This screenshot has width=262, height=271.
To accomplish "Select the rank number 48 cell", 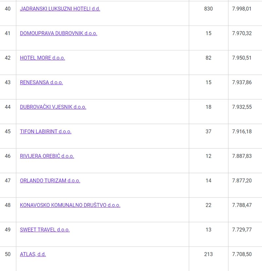I will click(8, 205).
